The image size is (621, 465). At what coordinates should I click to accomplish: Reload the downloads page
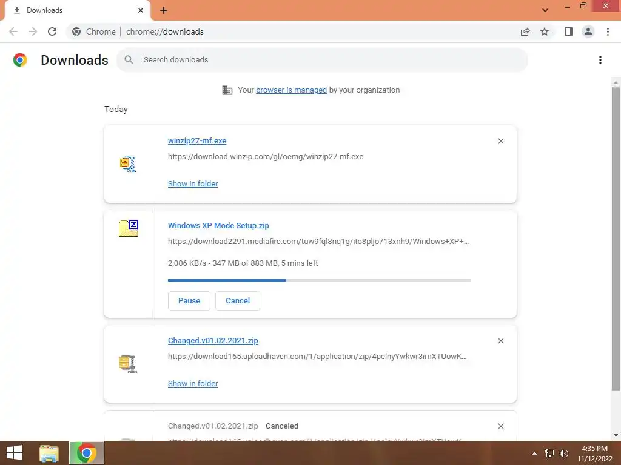click(52, 31)
